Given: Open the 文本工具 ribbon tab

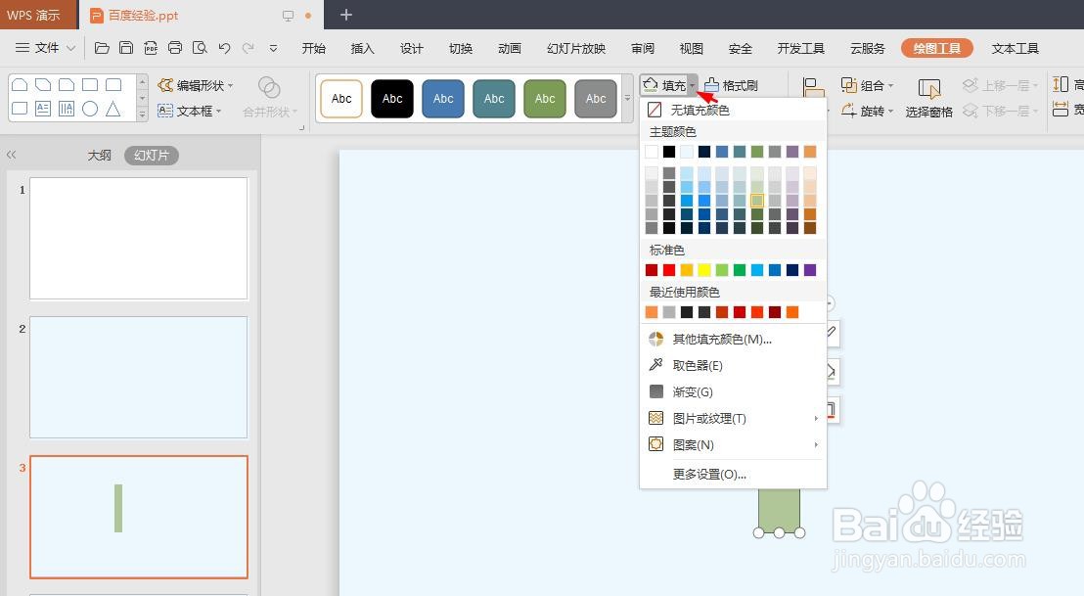Looking at the screenshot, I should pyautogui.click(x=1015, y=48).
